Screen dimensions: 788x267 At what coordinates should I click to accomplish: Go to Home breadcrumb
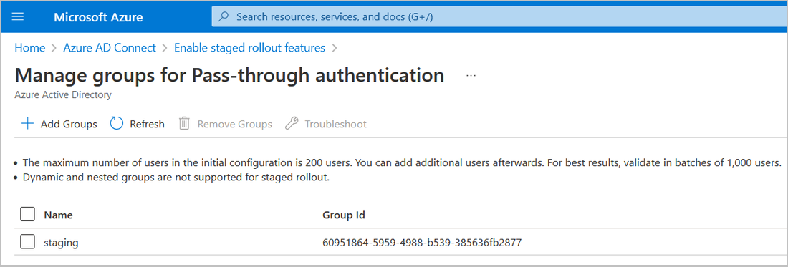click(x=29, y=48)
